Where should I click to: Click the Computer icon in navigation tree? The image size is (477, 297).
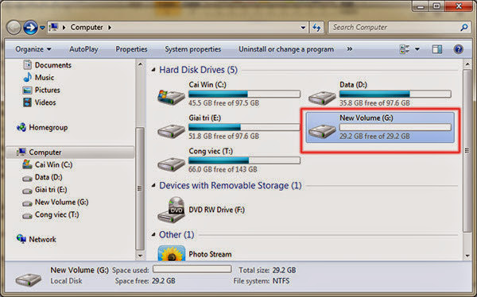(21, 152)
